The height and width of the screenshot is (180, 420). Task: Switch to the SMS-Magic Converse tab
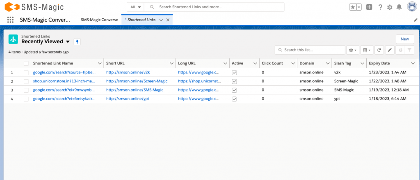pyautogui.click(x=99, y=20)
